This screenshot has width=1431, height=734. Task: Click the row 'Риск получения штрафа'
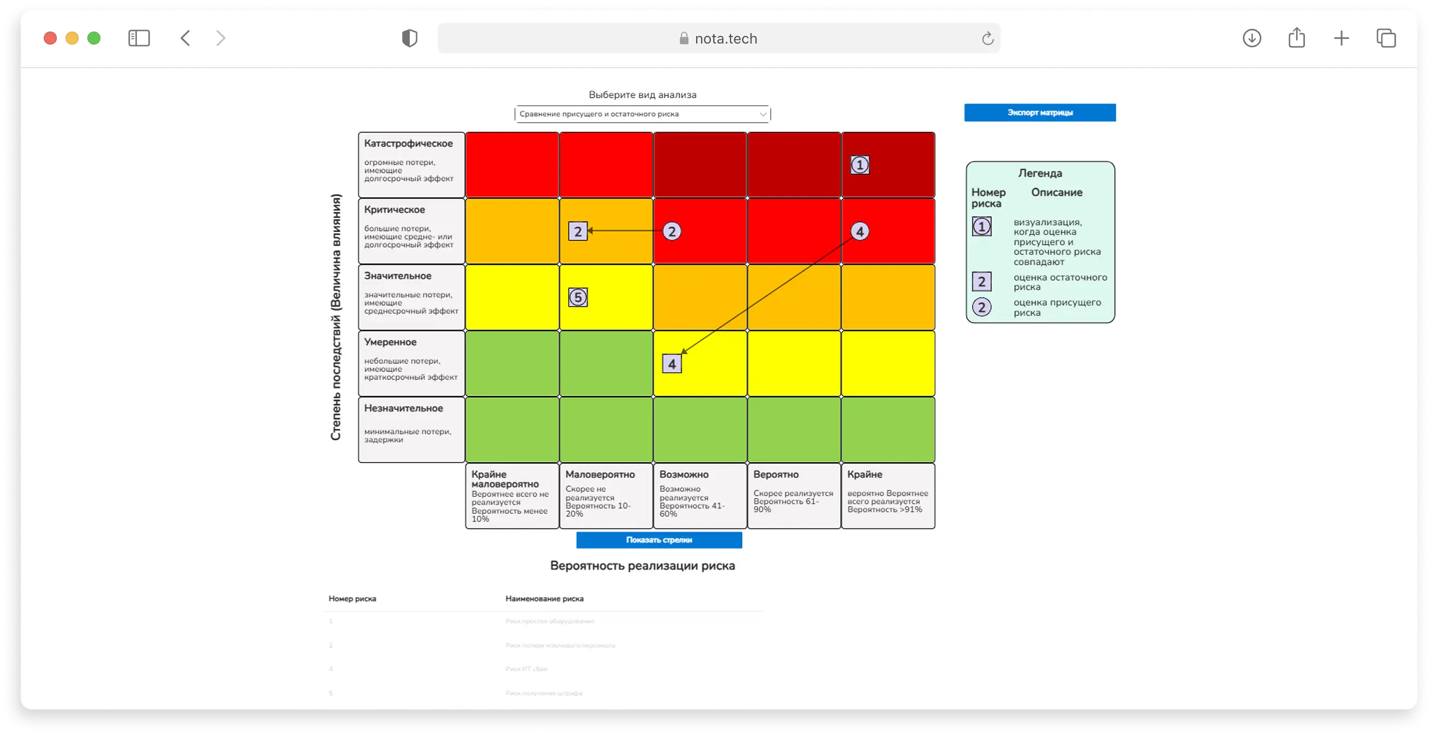543,693
